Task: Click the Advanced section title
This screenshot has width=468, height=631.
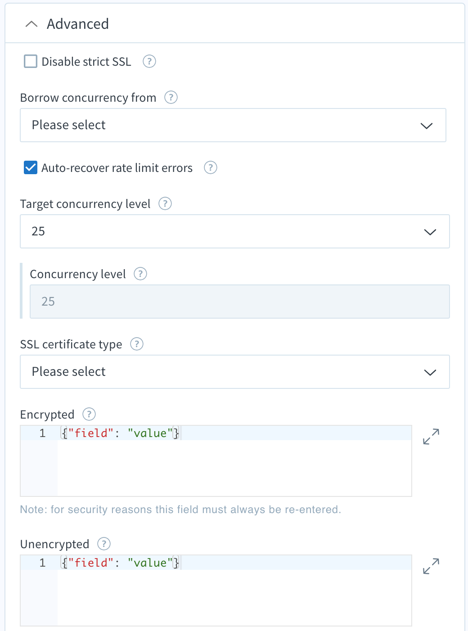Action: coord(78,24)
